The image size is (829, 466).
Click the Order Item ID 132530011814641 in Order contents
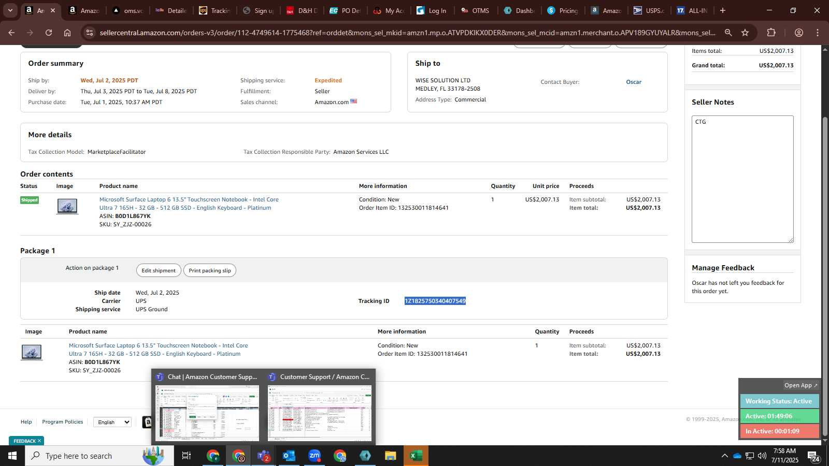[x=404, y=208]
